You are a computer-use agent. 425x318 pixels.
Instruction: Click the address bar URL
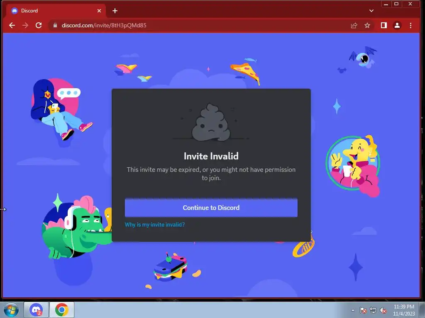pos(104,25)
